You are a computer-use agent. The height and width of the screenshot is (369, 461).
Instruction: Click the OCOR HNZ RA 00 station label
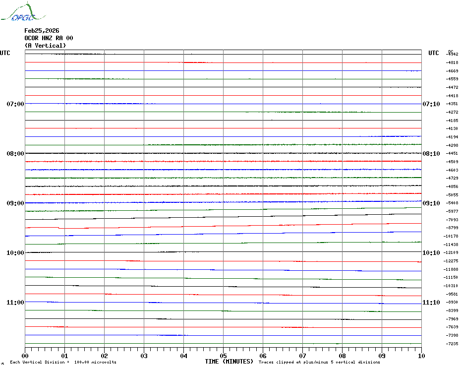click(49, 38)
